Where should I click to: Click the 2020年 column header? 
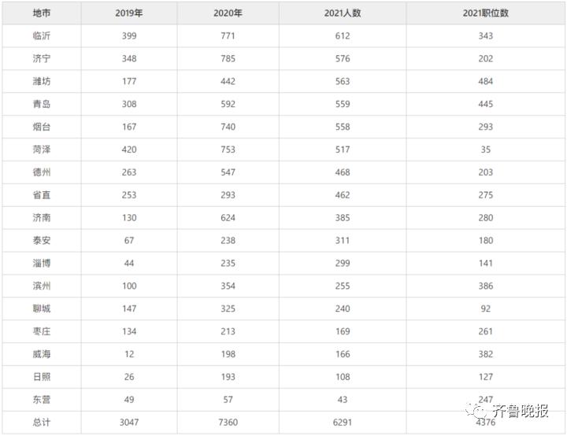228,13
